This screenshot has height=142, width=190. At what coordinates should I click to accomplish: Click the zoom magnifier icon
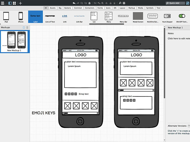coord(120,3)
